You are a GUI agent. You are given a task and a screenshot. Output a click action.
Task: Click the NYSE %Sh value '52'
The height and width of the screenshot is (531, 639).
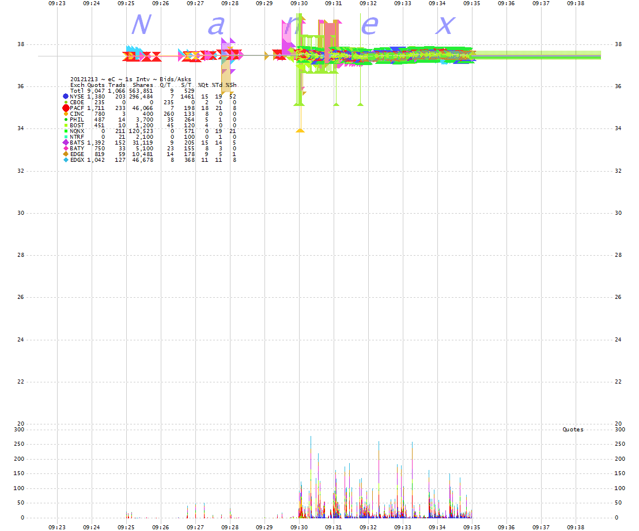[233, 97]
